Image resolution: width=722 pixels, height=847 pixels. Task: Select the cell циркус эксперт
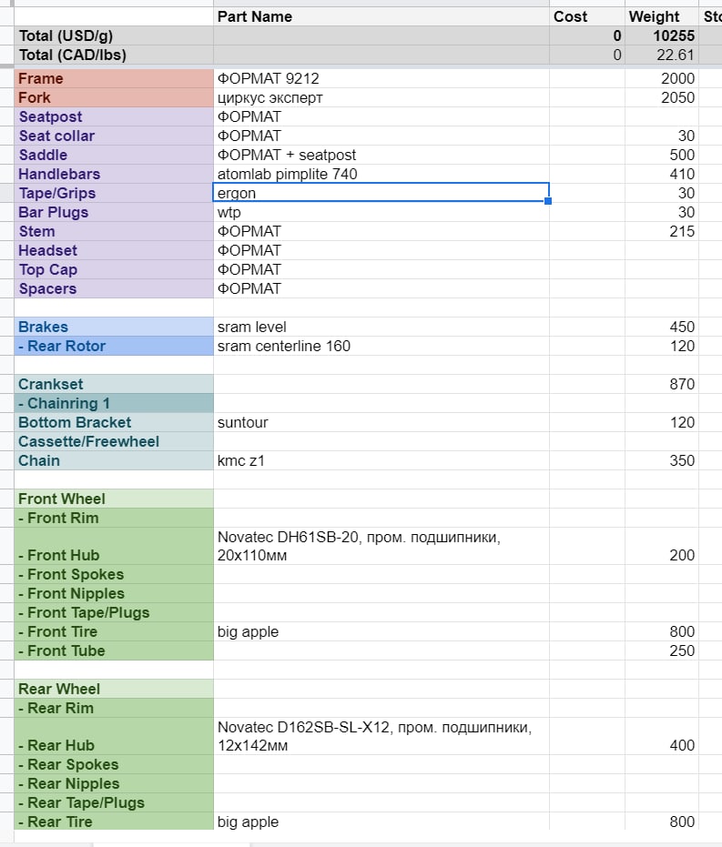click(x=381, y=97)
